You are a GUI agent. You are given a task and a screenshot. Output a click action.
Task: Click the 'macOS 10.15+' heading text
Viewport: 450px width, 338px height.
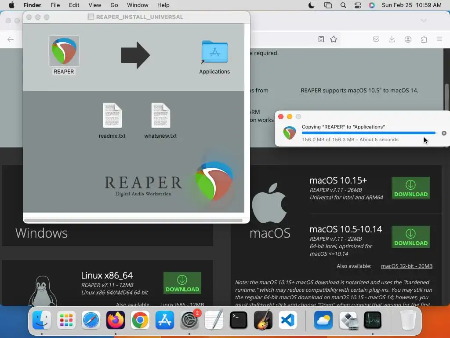pos(338,180)
